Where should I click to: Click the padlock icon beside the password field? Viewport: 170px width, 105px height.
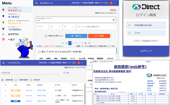[129, 33]
